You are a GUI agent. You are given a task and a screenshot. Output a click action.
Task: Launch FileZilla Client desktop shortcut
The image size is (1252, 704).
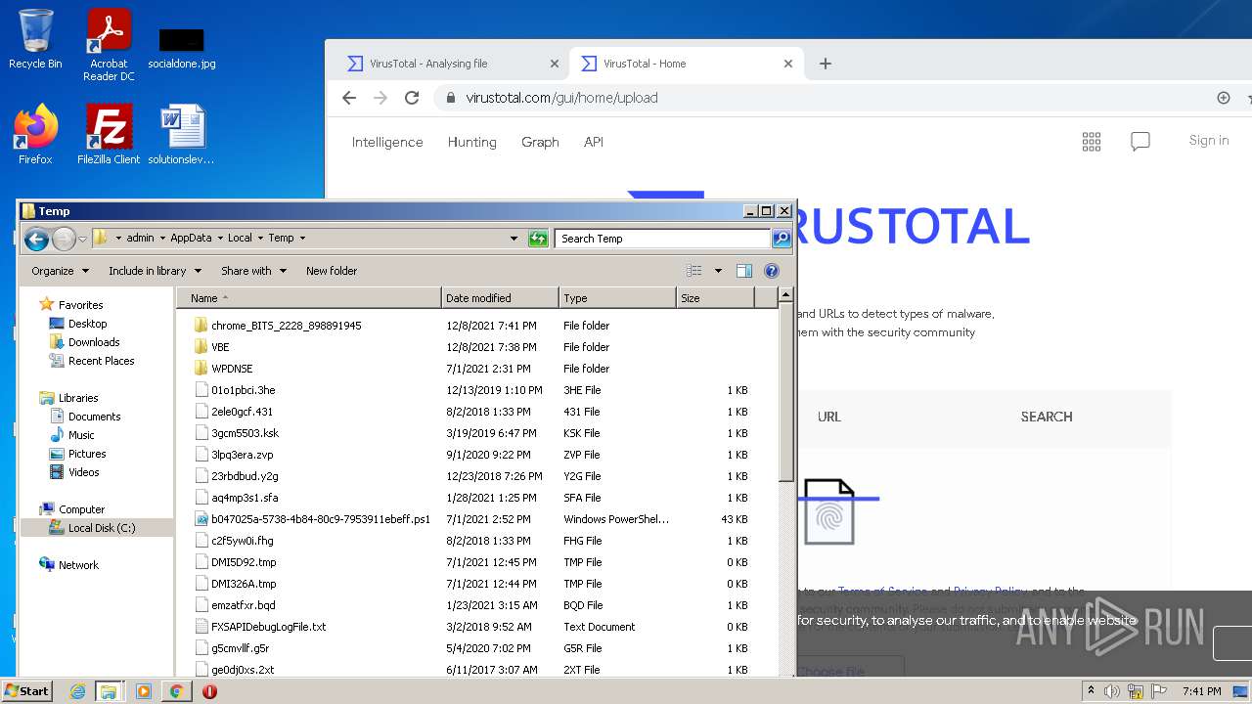(x=109, y=134)
